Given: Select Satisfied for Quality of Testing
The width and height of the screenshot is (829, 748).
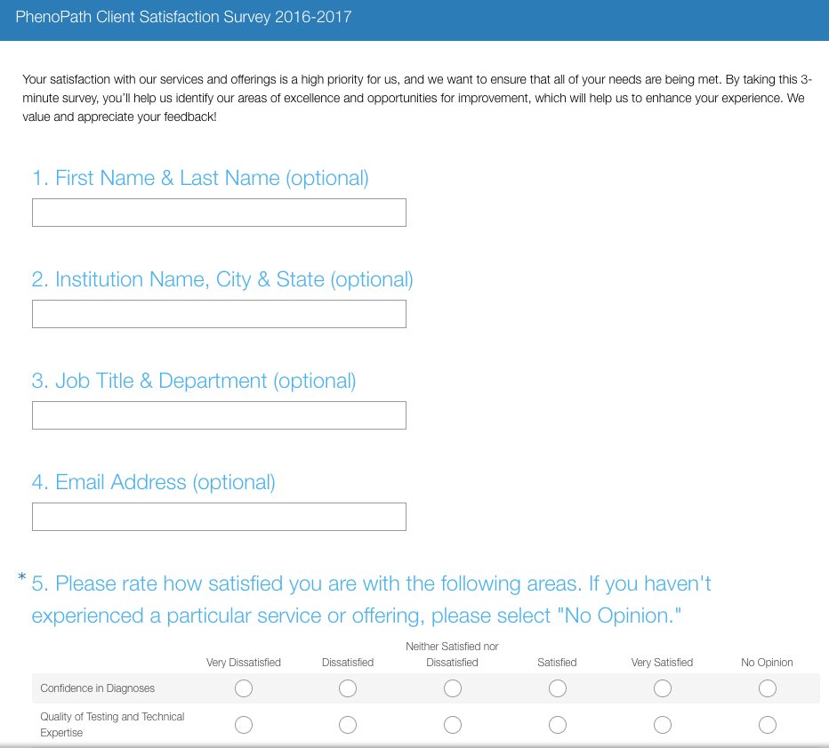Looking at the screenshot, I should [557, 725].
